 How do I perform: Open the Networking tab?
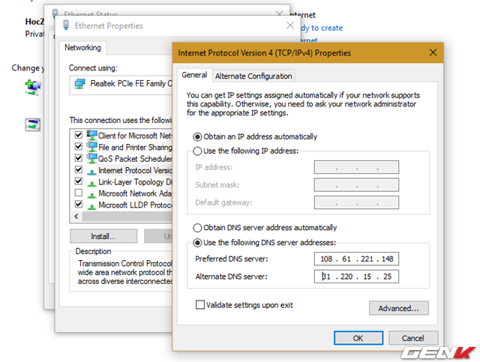click(x=82, y=47)
